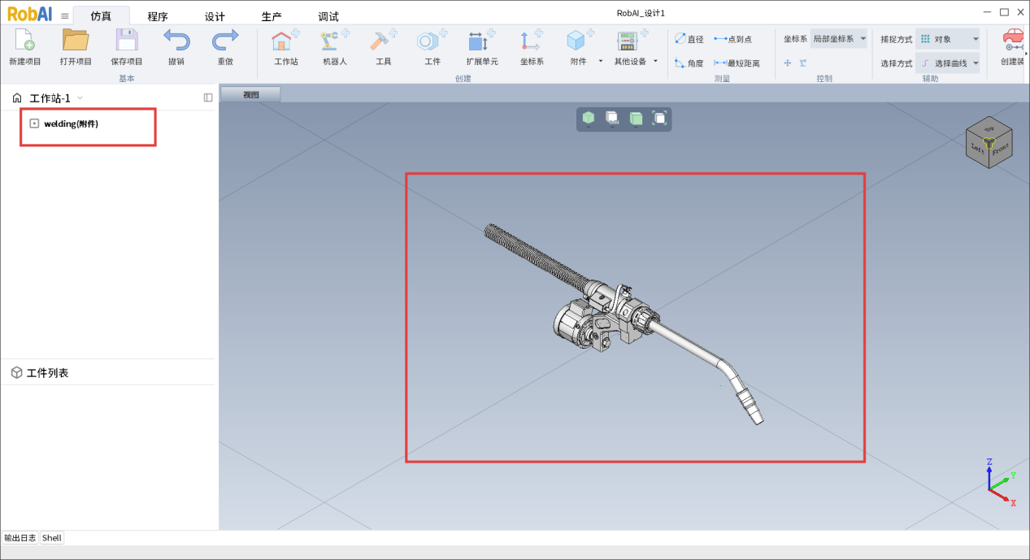Click the move cross-arrows icon in 控制
The image size is (1030, 560).
787,63
